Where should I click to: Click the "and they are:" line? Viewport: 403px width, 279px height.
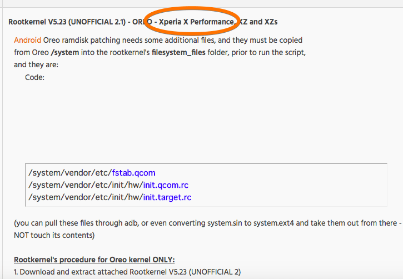[36, 64]
